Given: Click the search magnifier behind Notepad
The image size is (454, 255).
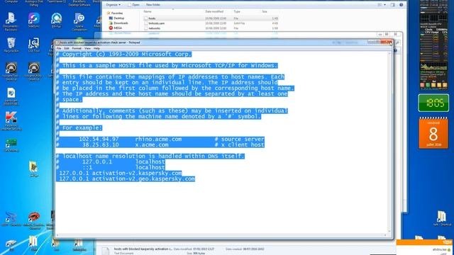Looking at the screenshot, I should coord(397,42).
